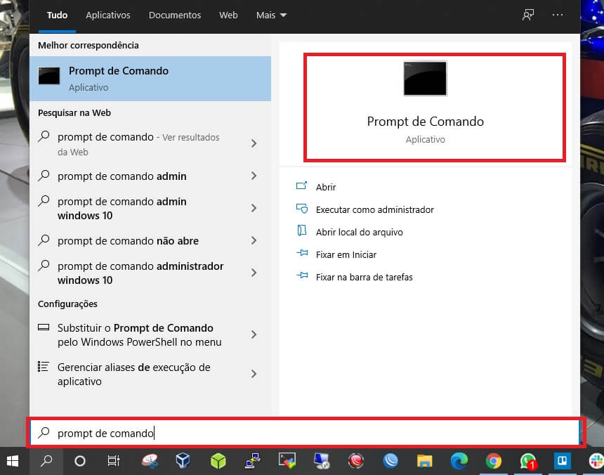This screenshot has height=475, width=604.
Task: Click the magnifier icon inside the search box
Action: click(x=44, y=433)
